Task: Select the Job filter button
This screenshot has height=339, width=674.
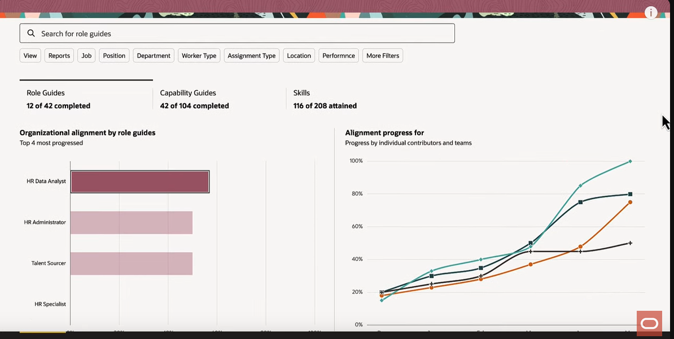Action: 86,55
